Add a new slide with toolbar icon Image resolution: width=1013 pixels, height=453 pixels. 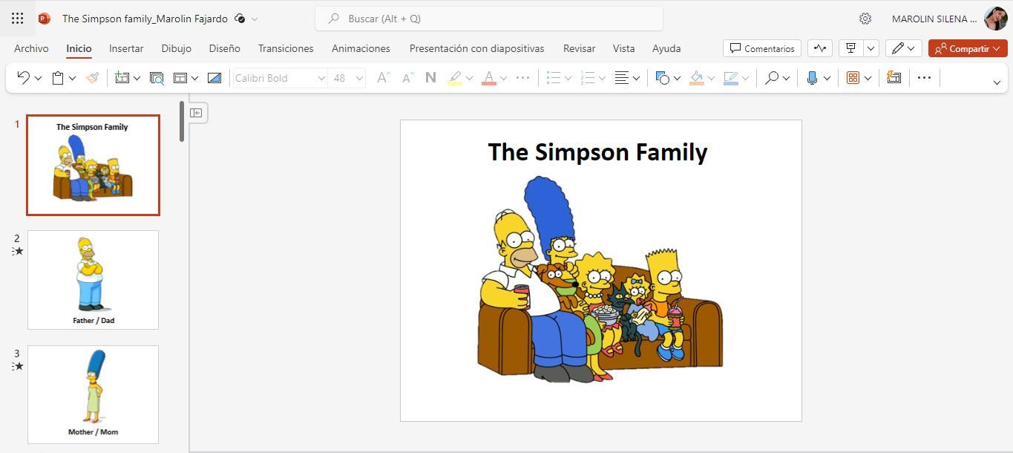click(x=122, y=77)
